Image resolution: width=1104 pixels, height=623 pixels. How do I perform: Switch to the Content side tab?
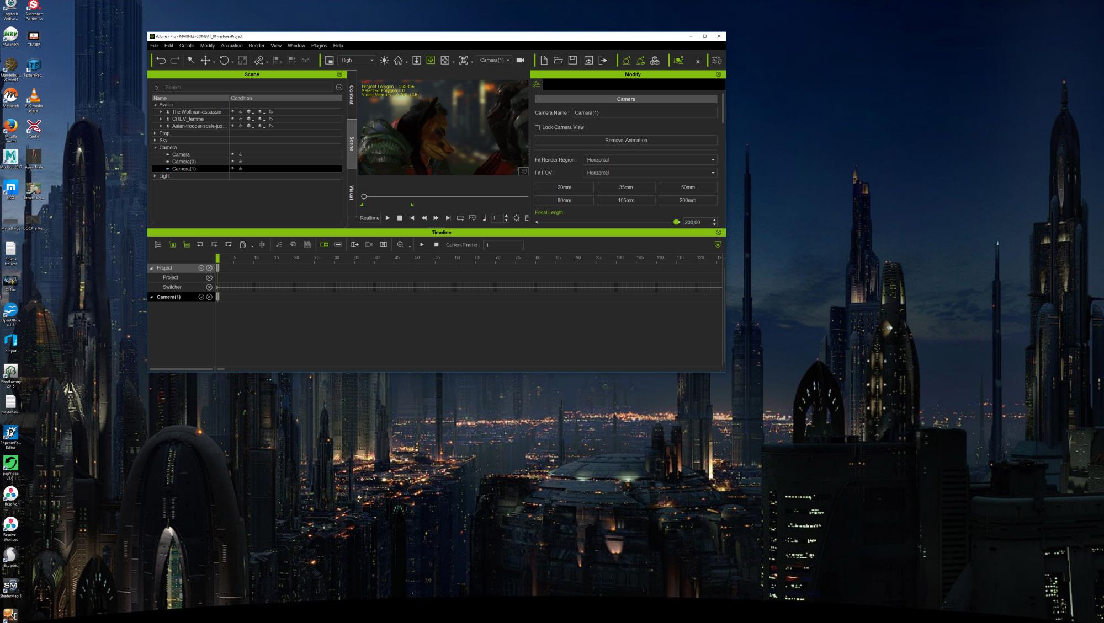pos(351,95)
